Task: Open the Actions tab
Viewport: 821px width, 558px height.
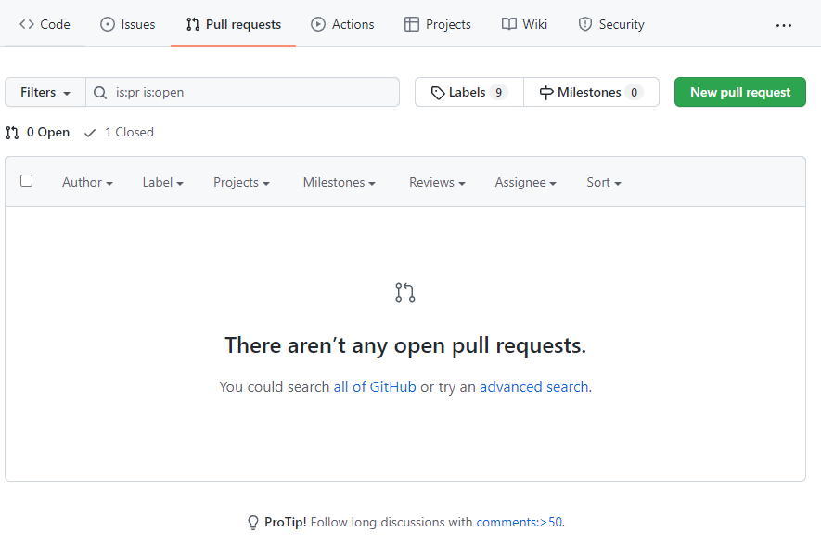Action: click(342, 24)
